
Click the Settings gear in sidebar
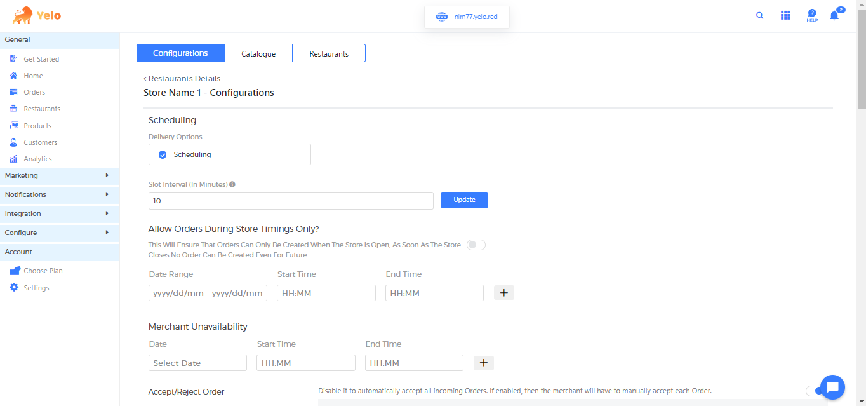(x=14, y=288)
